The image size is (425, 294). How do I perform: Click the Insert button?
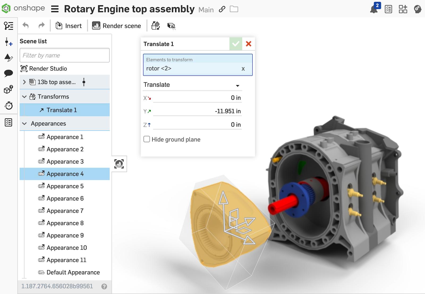[69, 26]
